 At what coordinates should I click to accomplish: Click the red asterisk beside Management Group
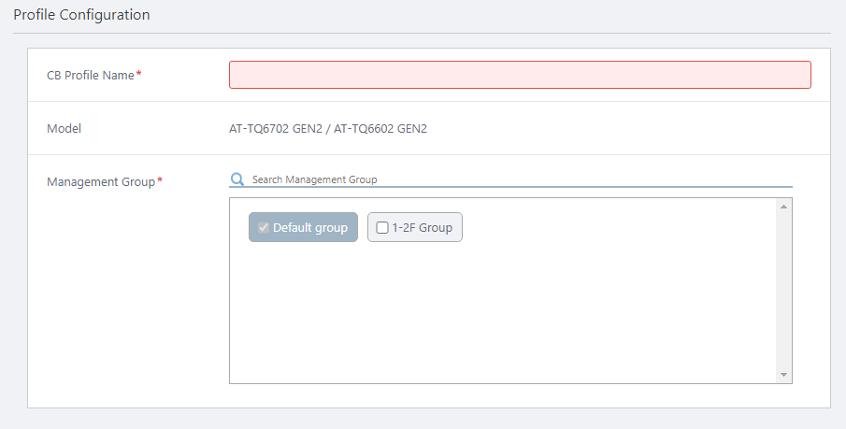click(160, 180)
